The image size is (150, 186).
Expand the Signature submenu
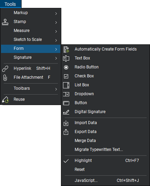(x=30, y=58)
